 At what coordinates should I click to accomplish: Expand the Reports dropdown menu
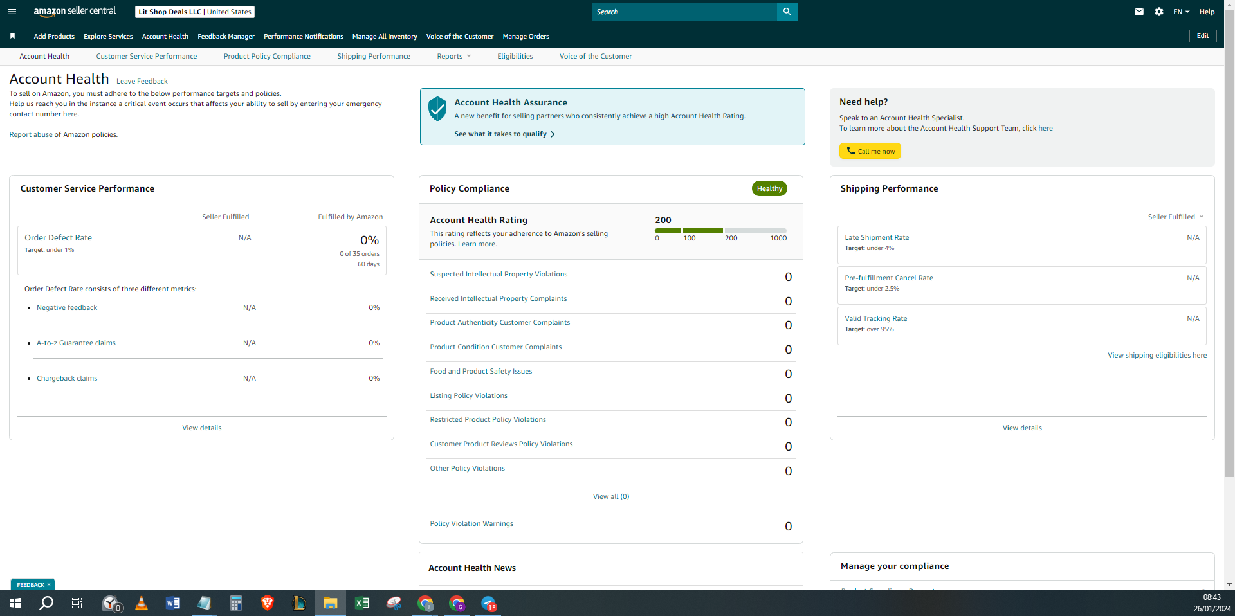pyautogui.click(x=454, y=56)
